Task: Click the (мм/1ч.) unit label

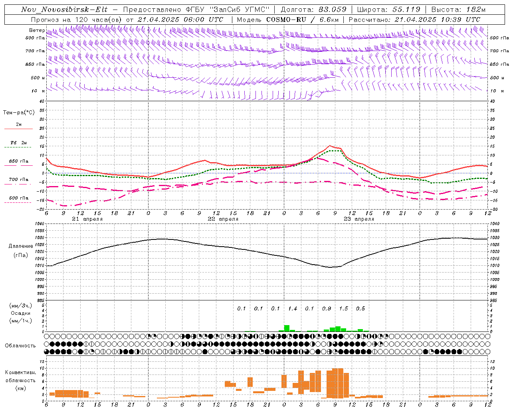Action: 20,320
